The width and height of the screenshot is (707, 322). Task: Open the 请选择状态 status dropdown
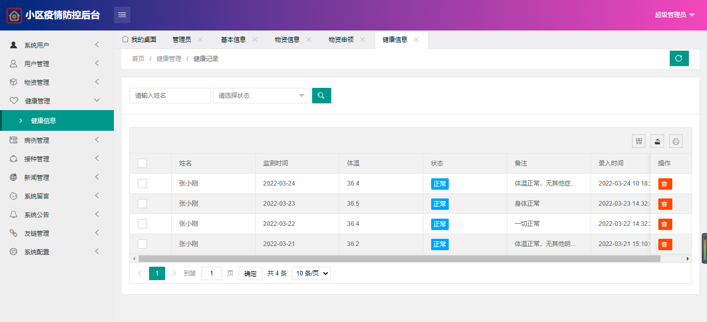coord(261,96)
